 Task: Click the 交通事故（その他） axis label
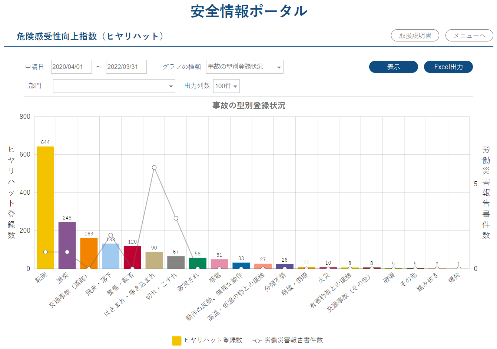349,292
